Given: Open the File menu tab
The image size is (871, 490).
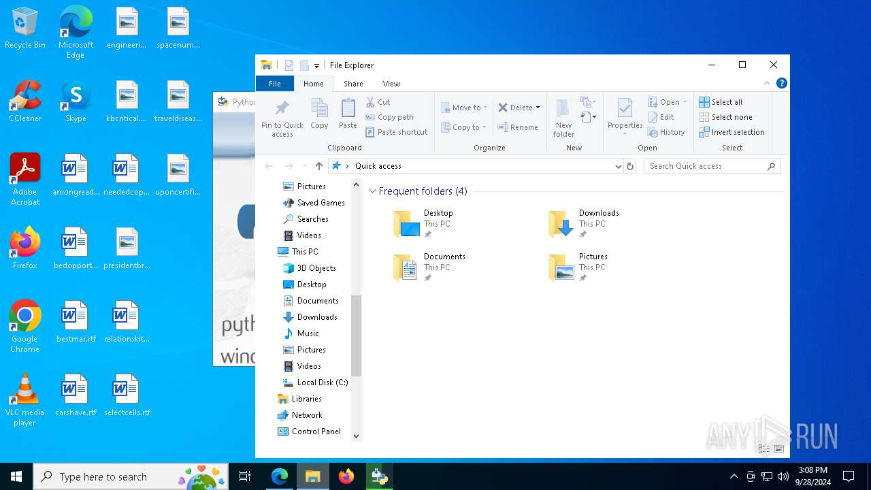Looking at the screenshot, I should pyautogui.click(x=275, y=84).
